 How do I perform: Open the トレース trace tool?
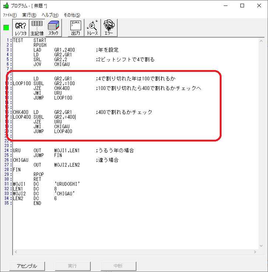[93, 28]
